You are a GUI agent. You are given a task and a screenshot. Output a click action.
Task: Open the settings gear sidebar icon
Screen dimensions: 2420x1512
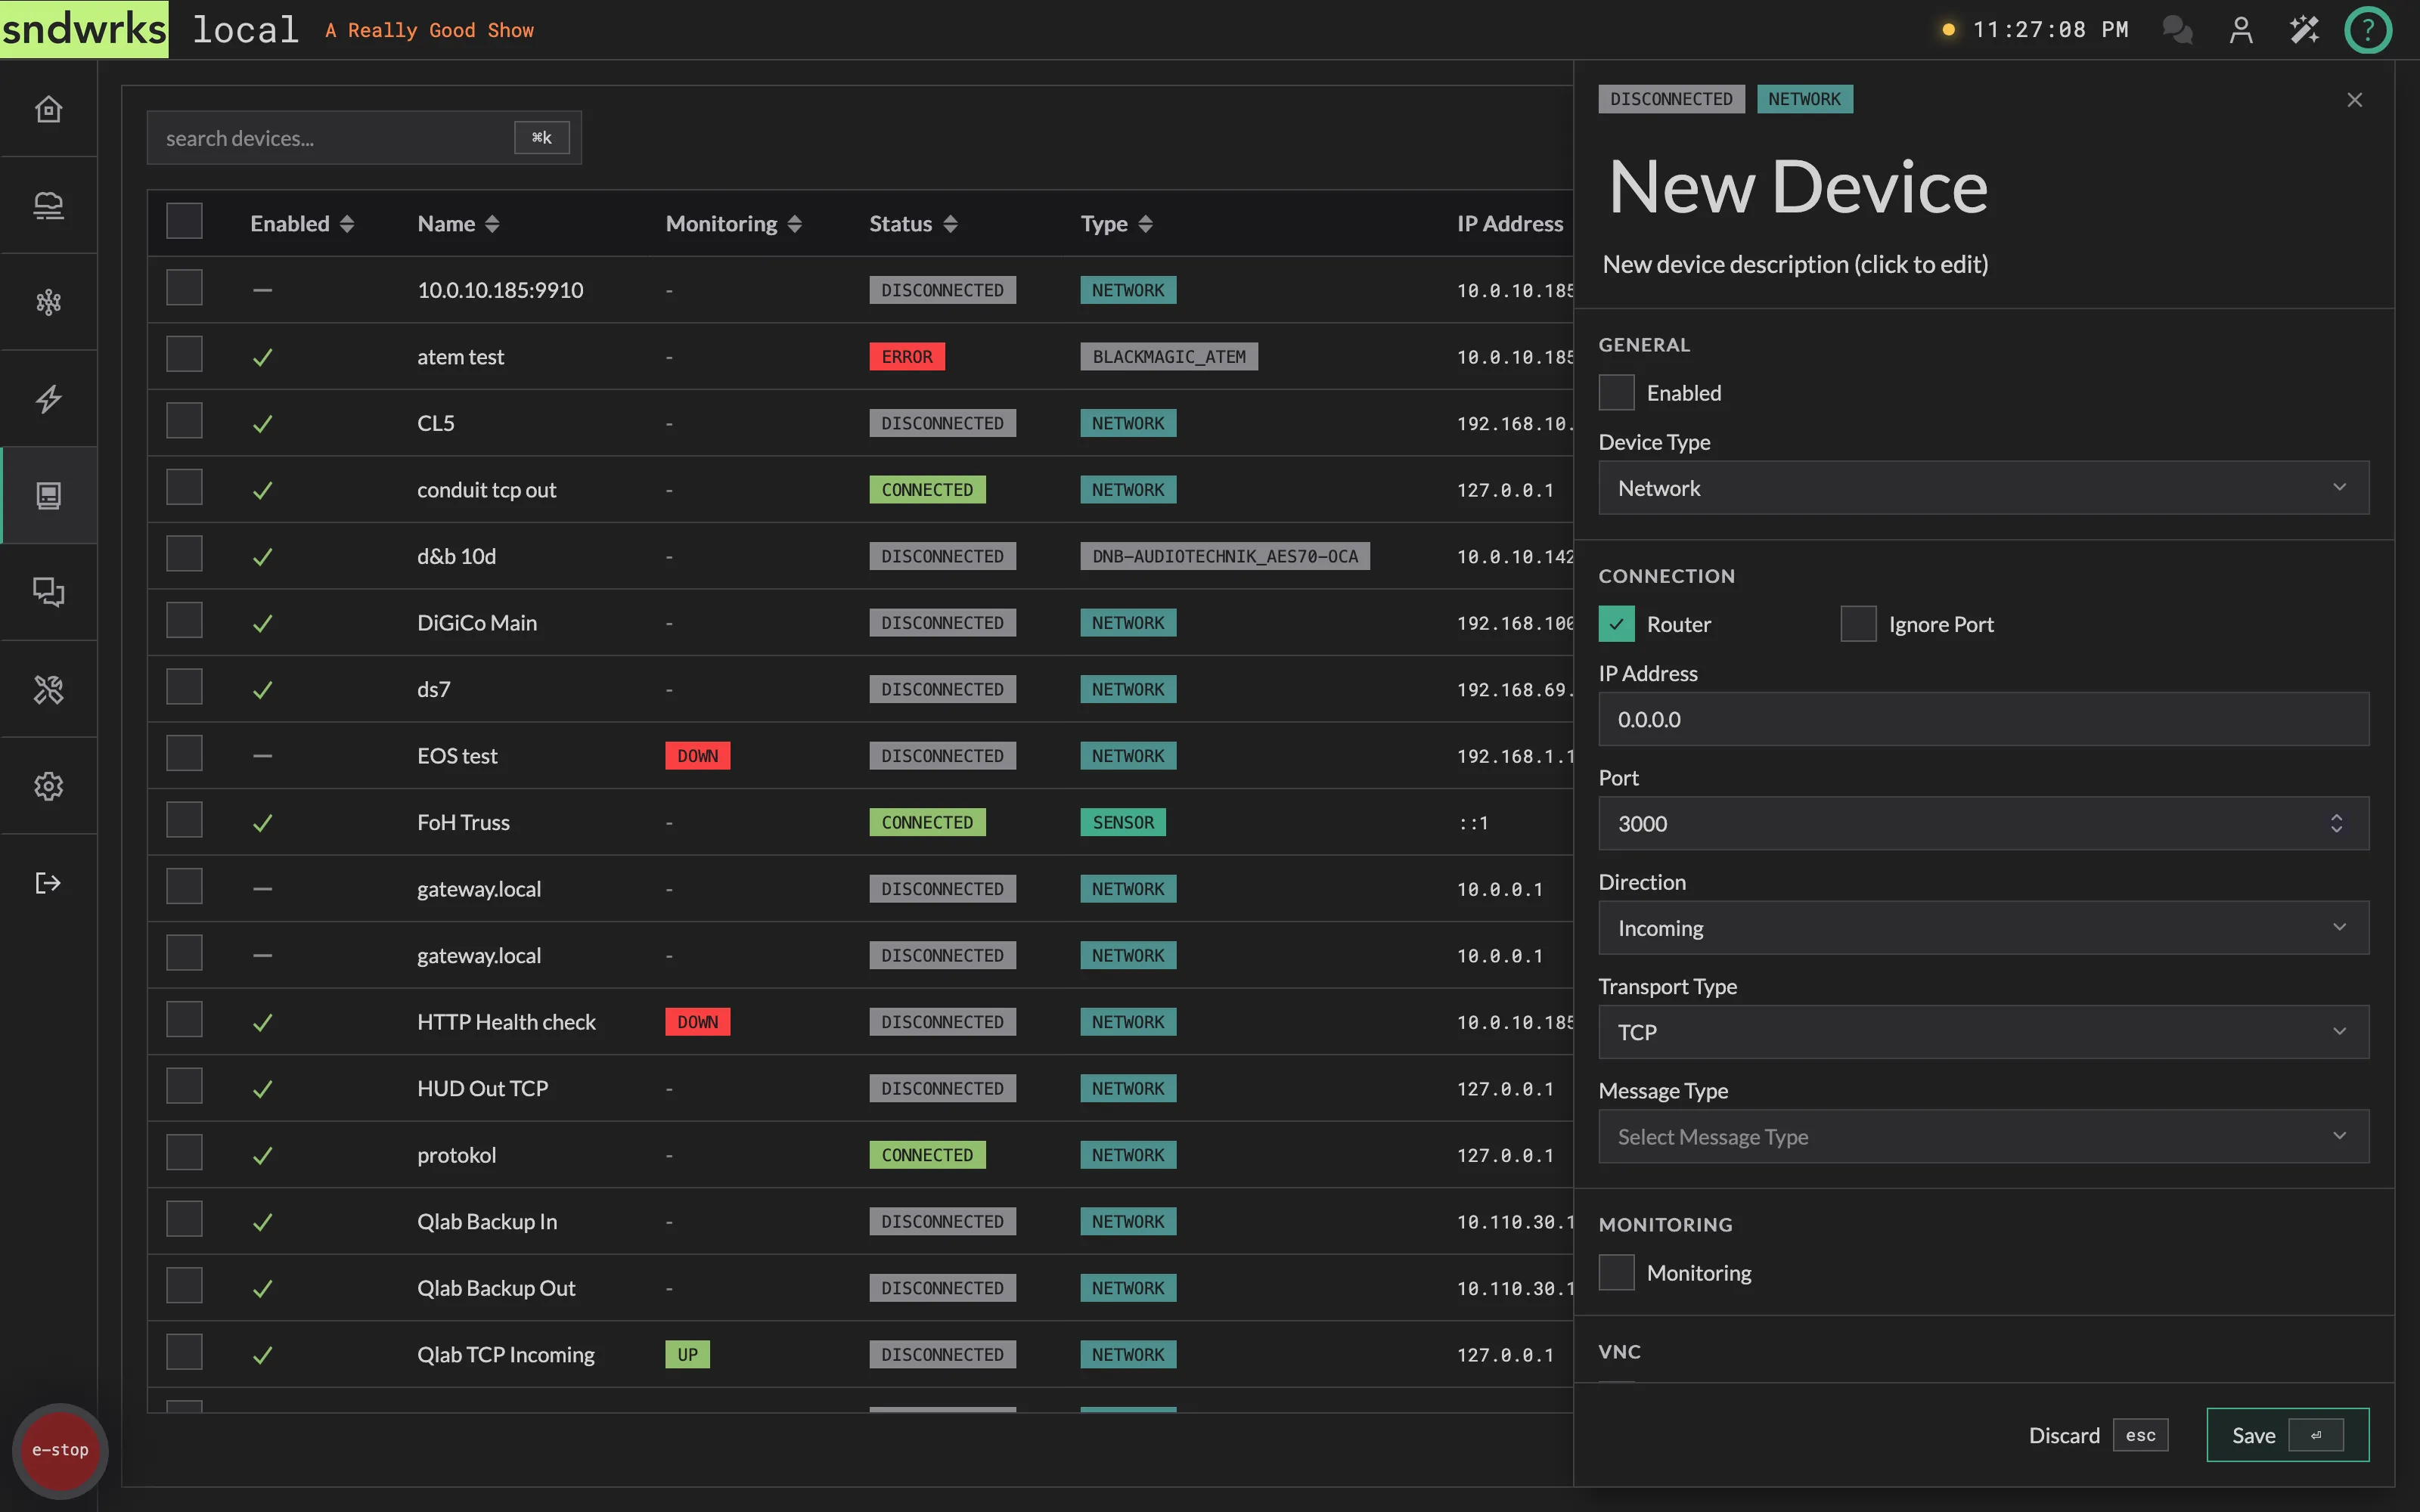tap(48, 786)
